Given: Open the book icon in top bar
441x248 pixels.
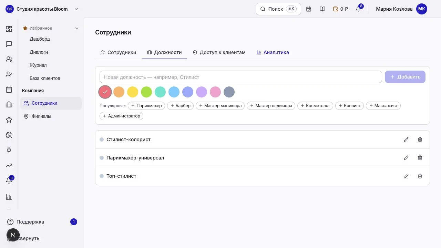Looking at the screenshot, I should (x=322, y=9).
